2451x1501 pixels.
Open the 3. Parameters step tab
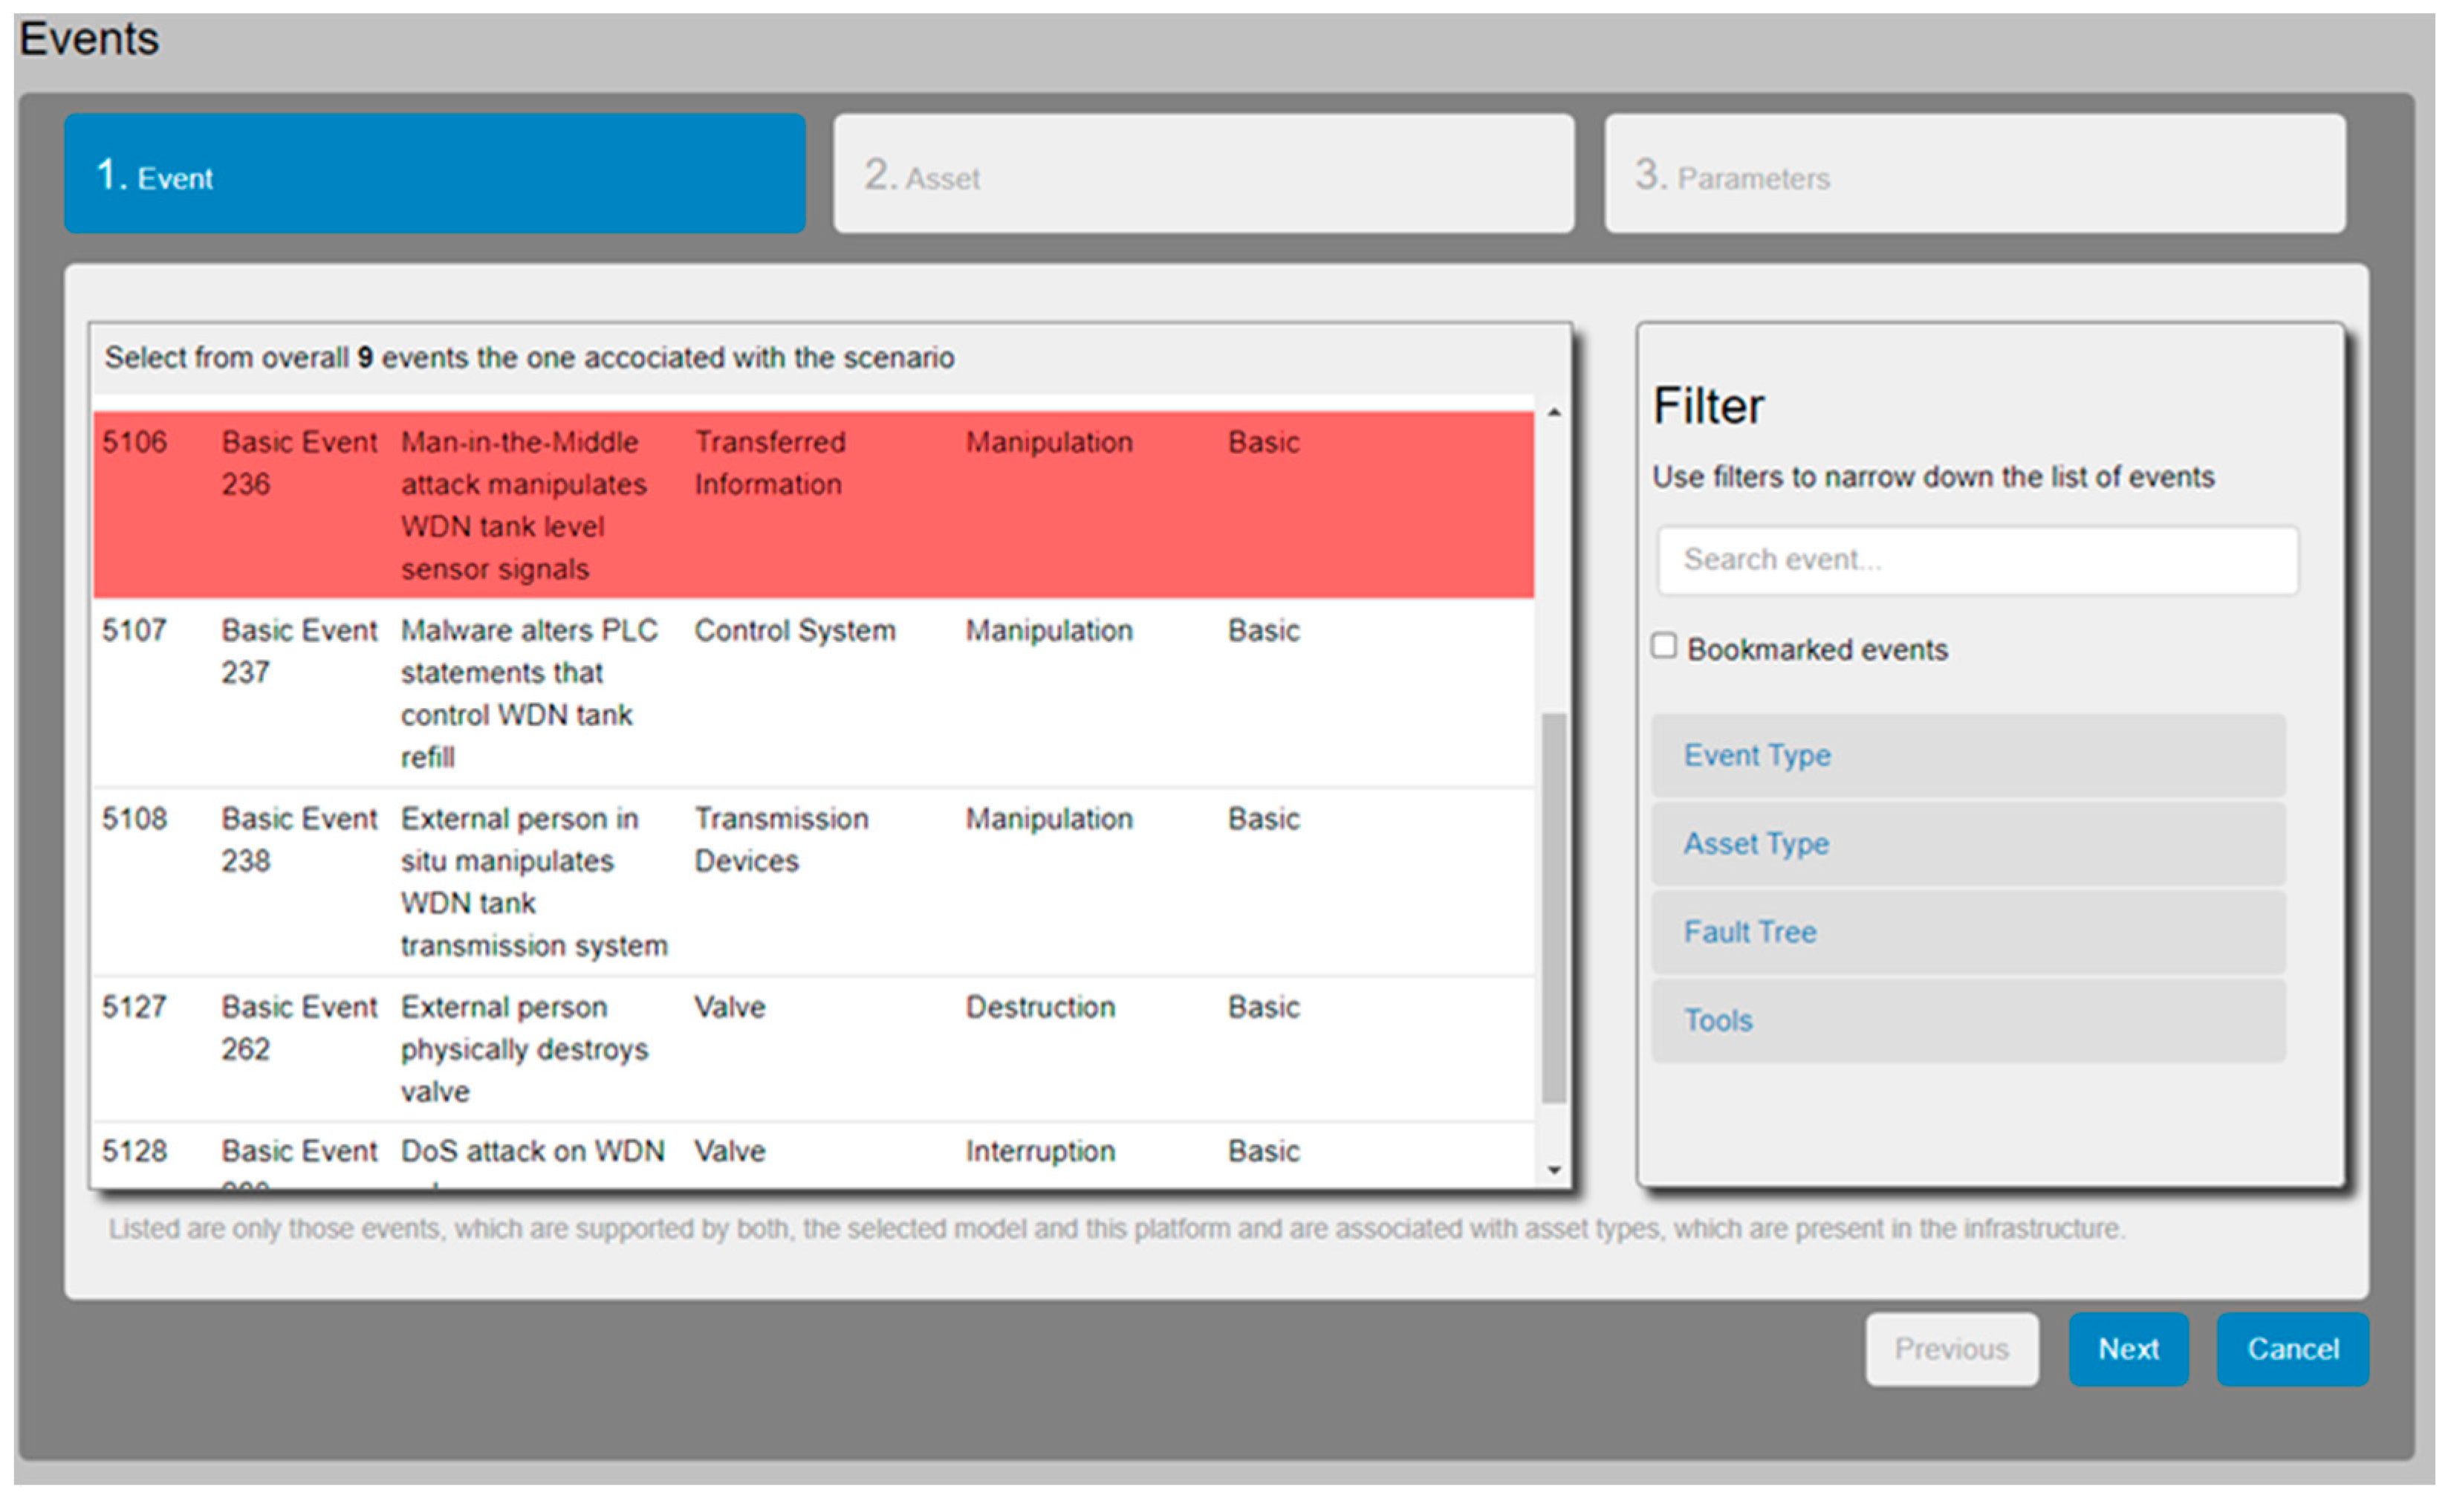point(1973,174)
